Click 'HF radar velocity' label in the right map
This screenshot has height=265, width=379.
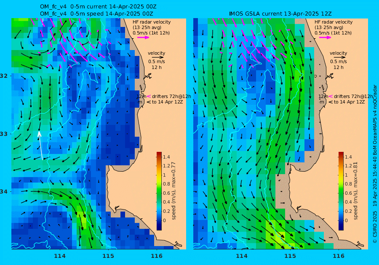[x=334, y=22]
